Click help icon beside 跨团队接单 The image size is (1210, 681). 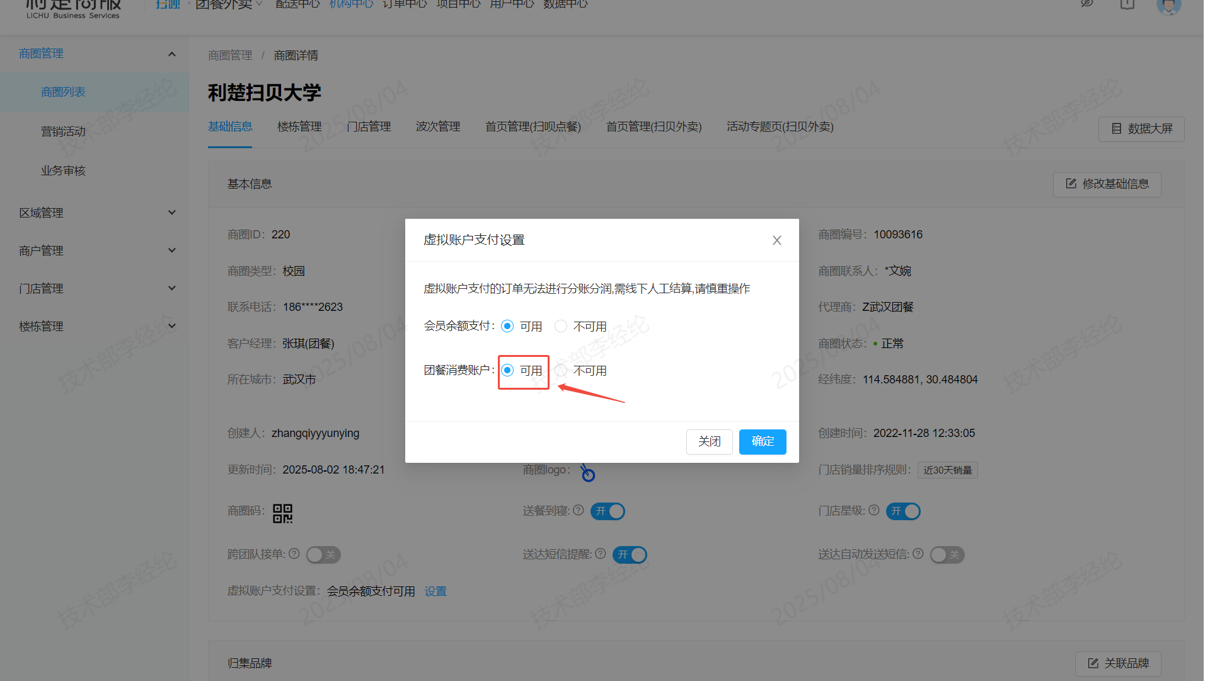(294, 554)
